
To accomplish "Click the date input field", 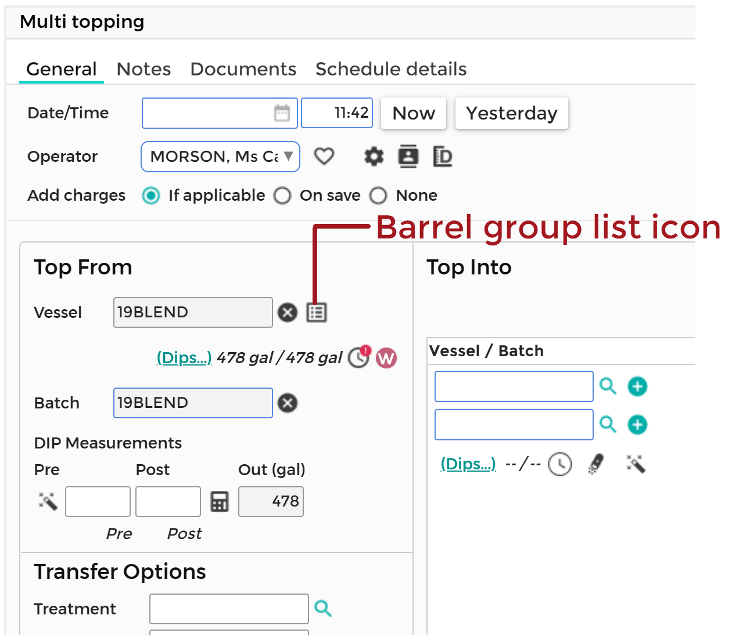I will 220,113.
